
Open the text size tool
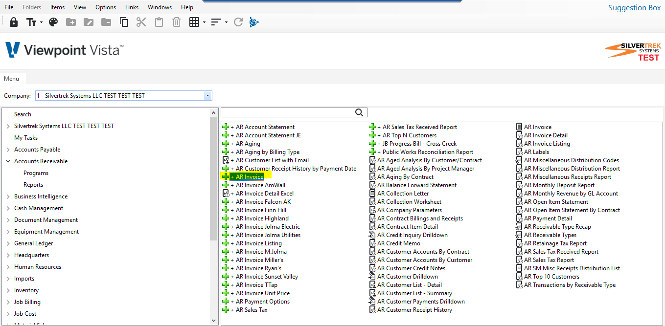click(31, 22)
